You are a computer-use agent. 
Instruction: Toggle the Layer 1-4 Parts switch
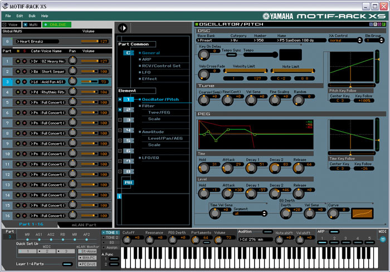coord(67,264)
